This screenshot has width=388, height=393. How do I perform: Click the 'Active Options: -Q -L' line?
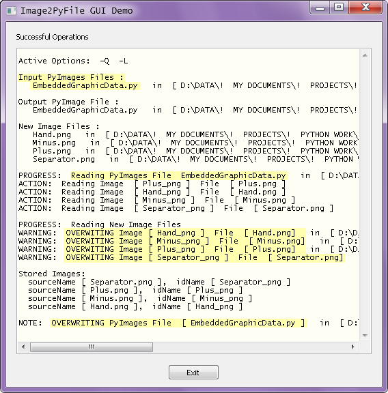pos(73,61)
